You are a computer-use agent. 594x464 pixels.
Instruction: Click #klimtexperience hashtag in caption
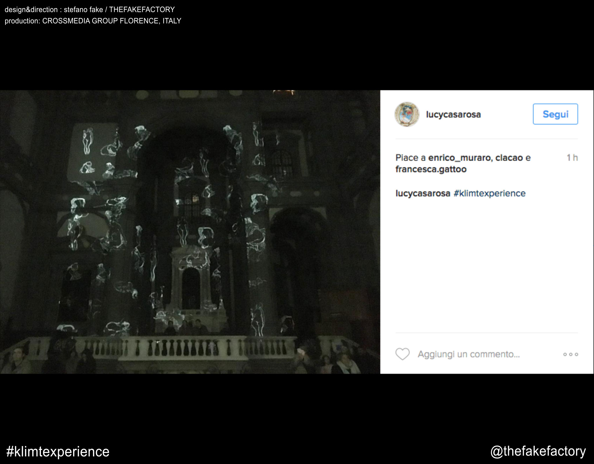[489, 193]
